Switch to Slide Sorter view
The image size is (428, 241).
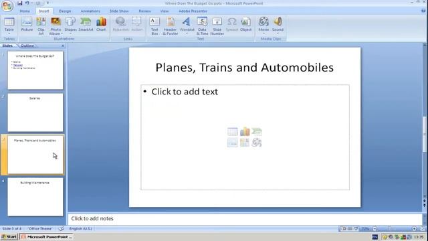(350, 229)
